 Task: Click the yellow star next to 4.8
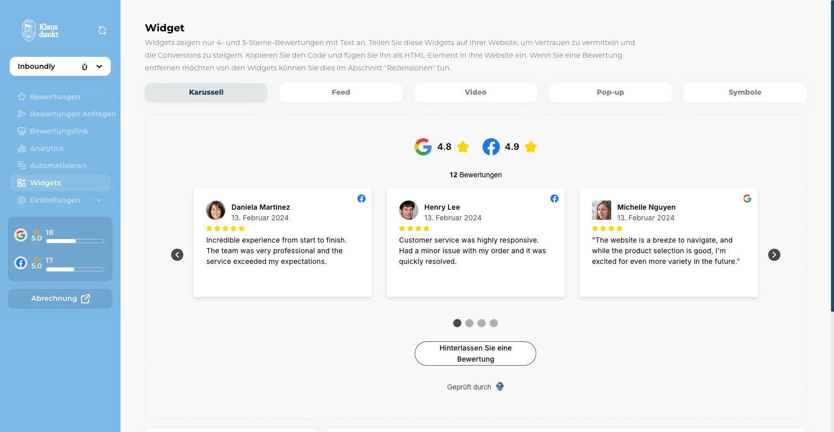pyautogui.click(x=463, y=147)
